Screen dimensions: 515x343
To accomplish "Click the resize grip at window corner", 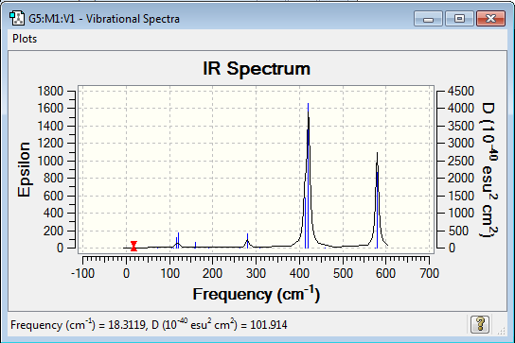I will click(501, 331).
